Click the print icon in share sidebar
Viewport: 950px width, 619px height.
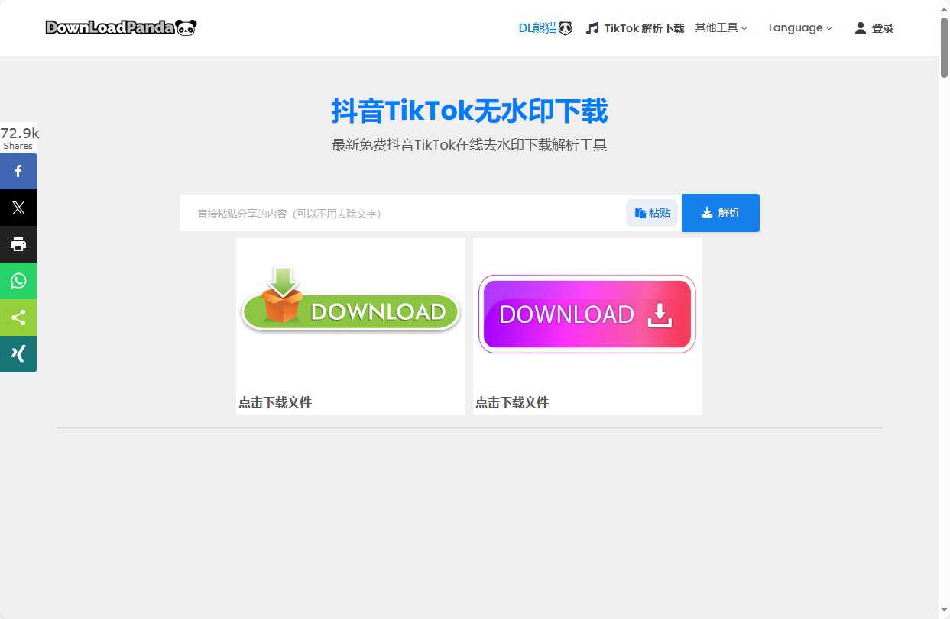(18, 244)
